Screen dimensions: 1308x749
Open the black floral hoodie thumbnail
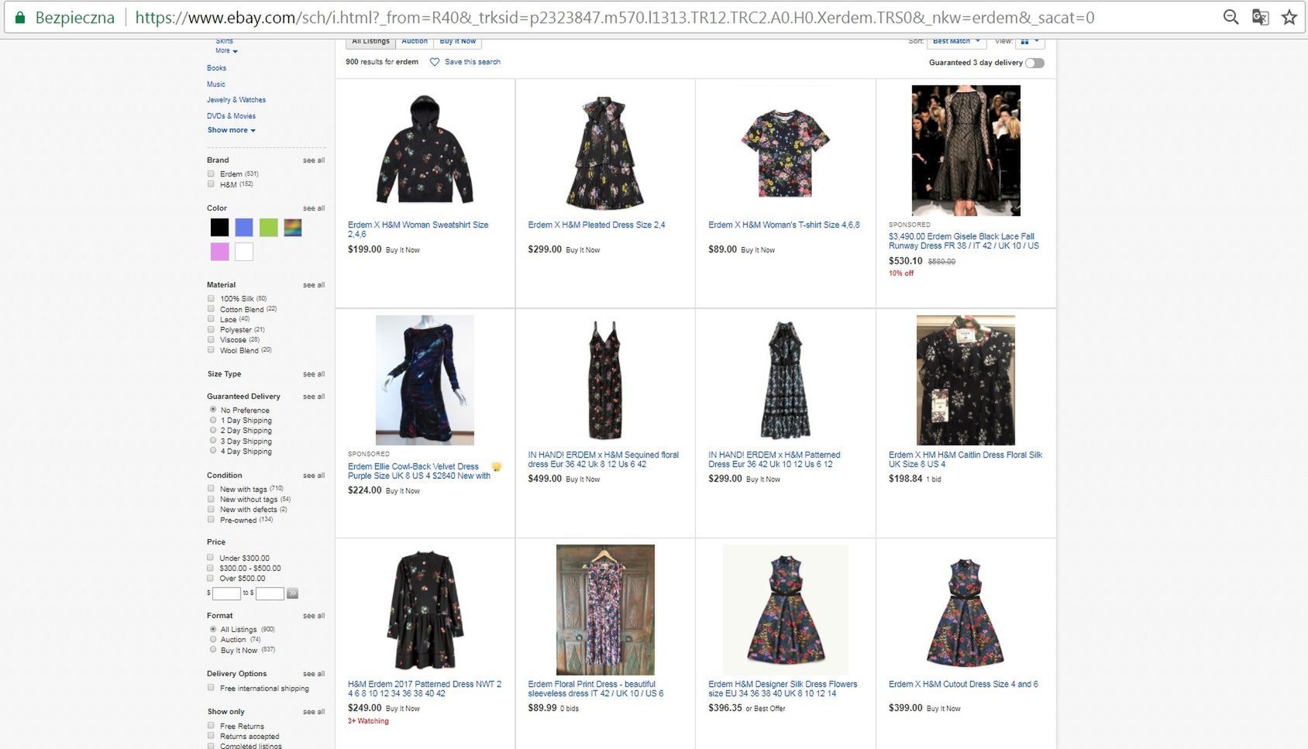coord(425,149)
